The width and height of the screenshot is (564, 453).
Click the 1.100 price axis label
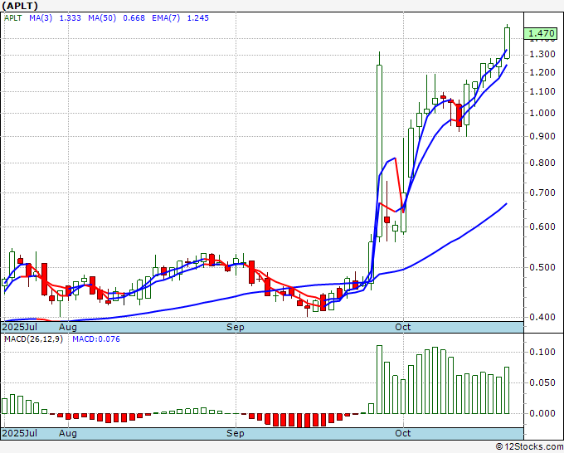pyautogui.click(x=542, y=92)
